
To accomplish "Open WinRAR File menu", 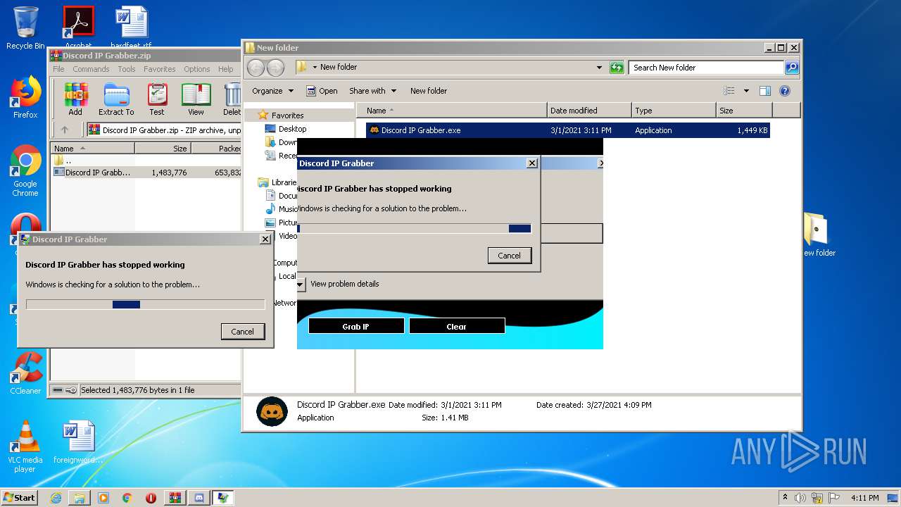I will tap(58, 69).
